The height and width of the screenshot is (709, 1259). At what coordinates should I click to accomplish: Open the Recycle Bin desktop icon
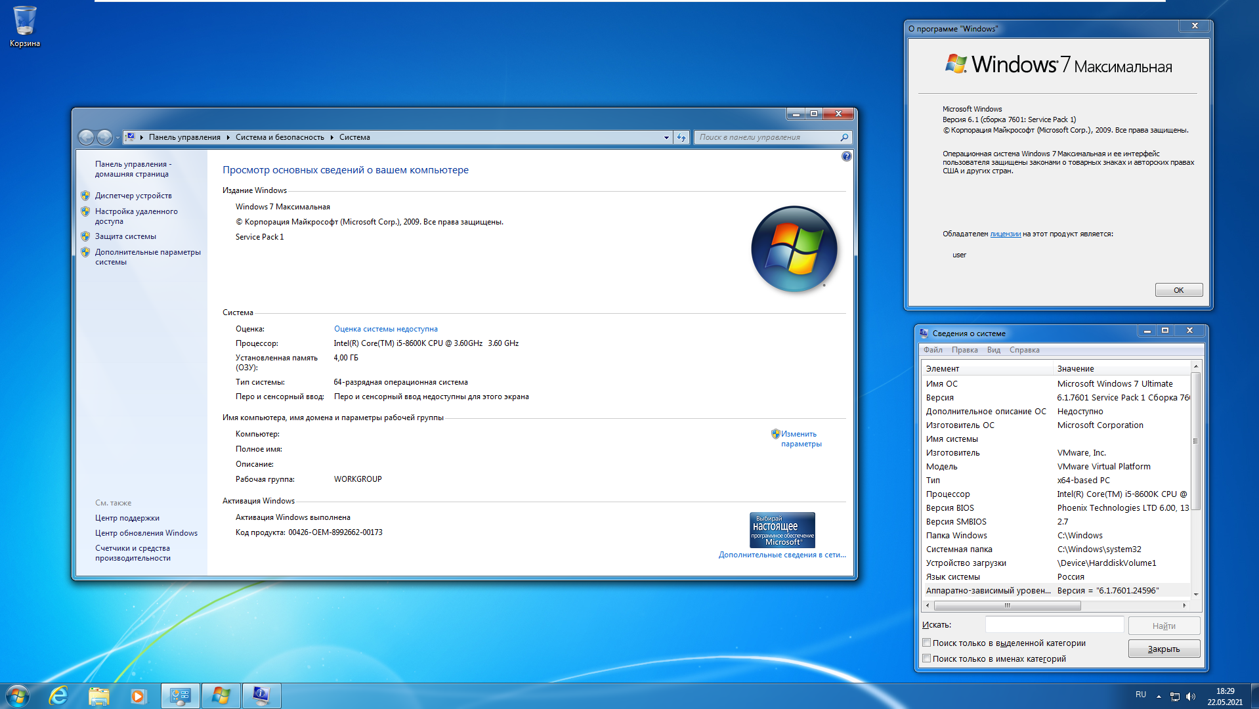click(x=25, y=26)
